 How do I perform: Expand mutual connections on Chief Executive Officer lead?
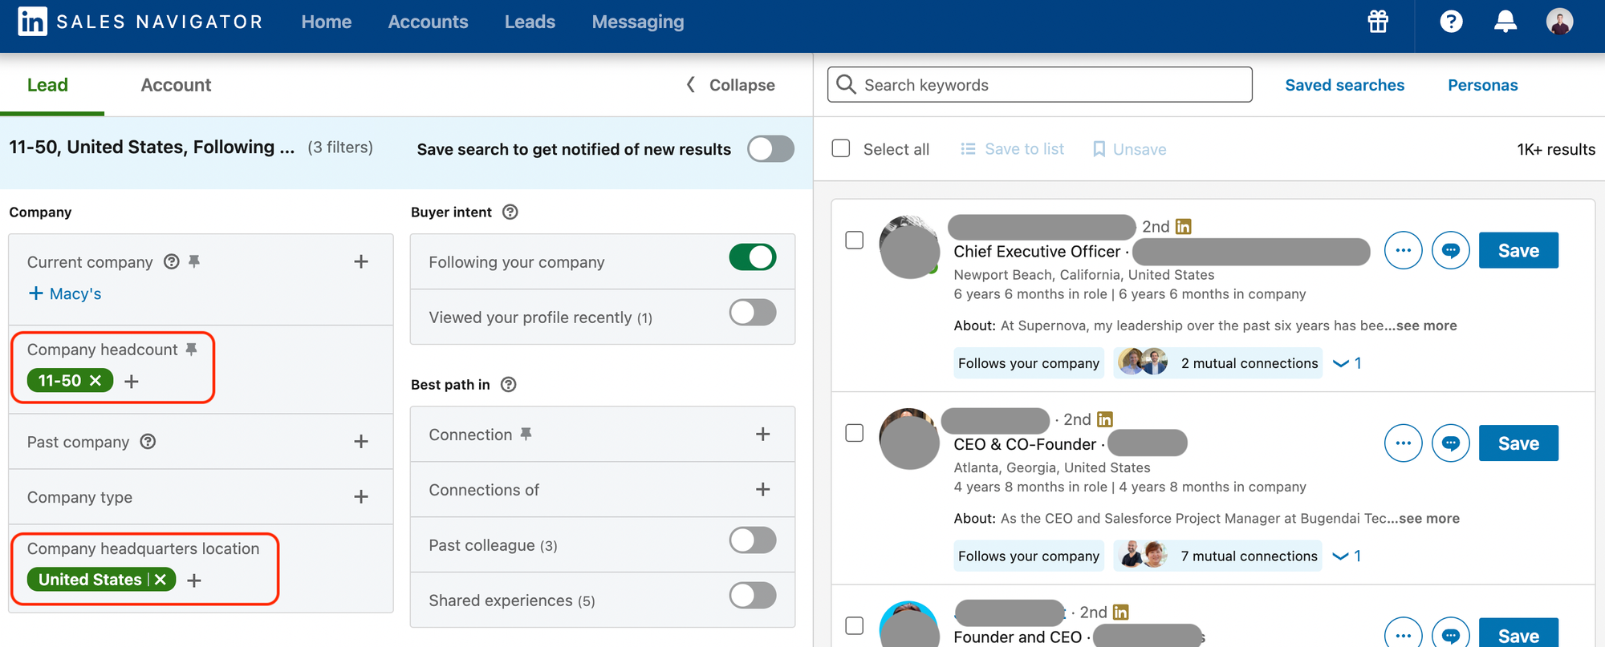[x=1347, y=363]
